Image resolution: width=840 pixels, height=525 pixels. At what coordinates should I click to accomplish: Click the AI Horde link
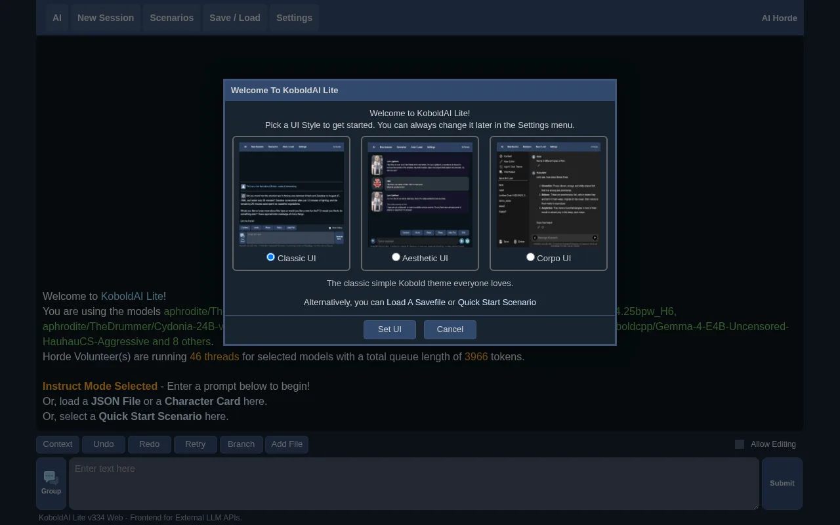point(780,18)
